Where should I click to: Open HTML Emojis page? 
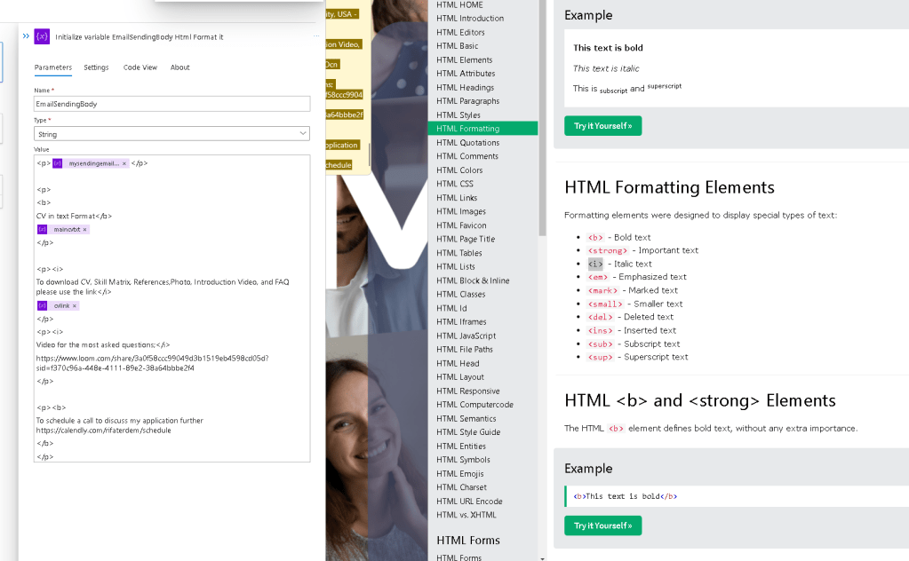pyautogui.click(x=459, y=474)
